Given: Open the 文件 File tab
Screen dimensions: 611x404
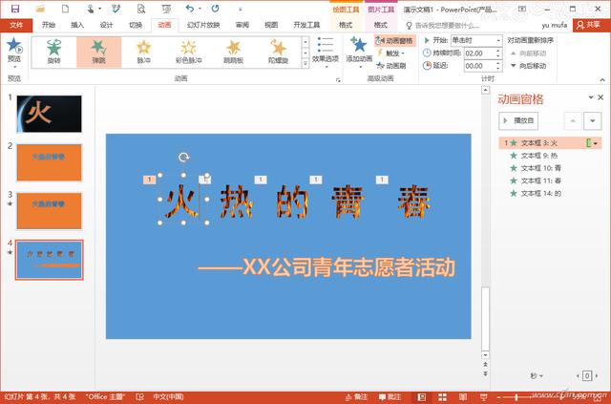Looking at the screenshot, I should coord(16,25).
